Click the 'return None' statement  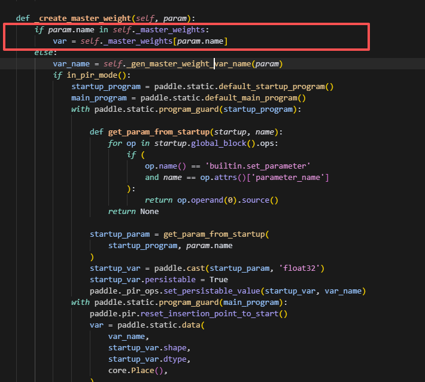coord(133,212)
